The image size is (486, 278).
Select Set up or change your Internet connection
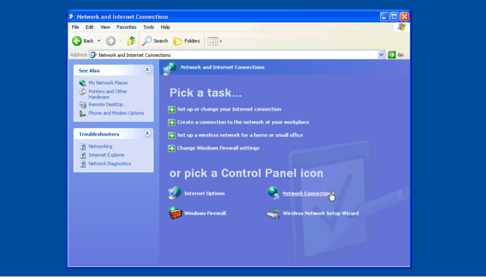(x=229, y=109)
